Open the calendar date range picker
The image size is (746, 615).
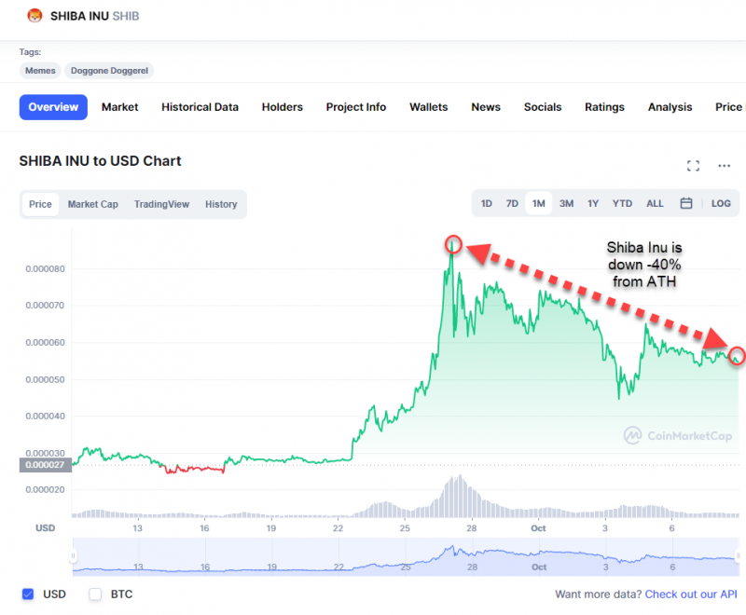click(x=686, y=203)
